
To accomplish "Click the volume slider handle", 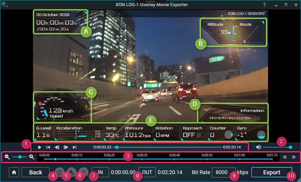I will click(x=290, y=147).
